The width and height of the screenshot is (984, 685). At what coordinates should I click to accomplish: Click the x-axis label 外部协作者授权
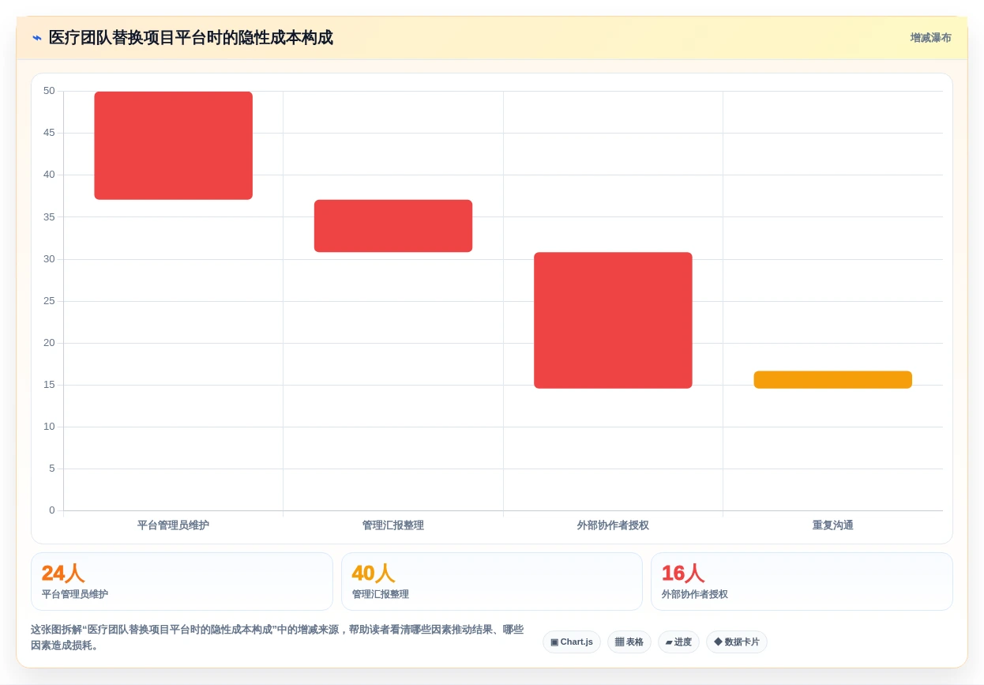point(613,525)
